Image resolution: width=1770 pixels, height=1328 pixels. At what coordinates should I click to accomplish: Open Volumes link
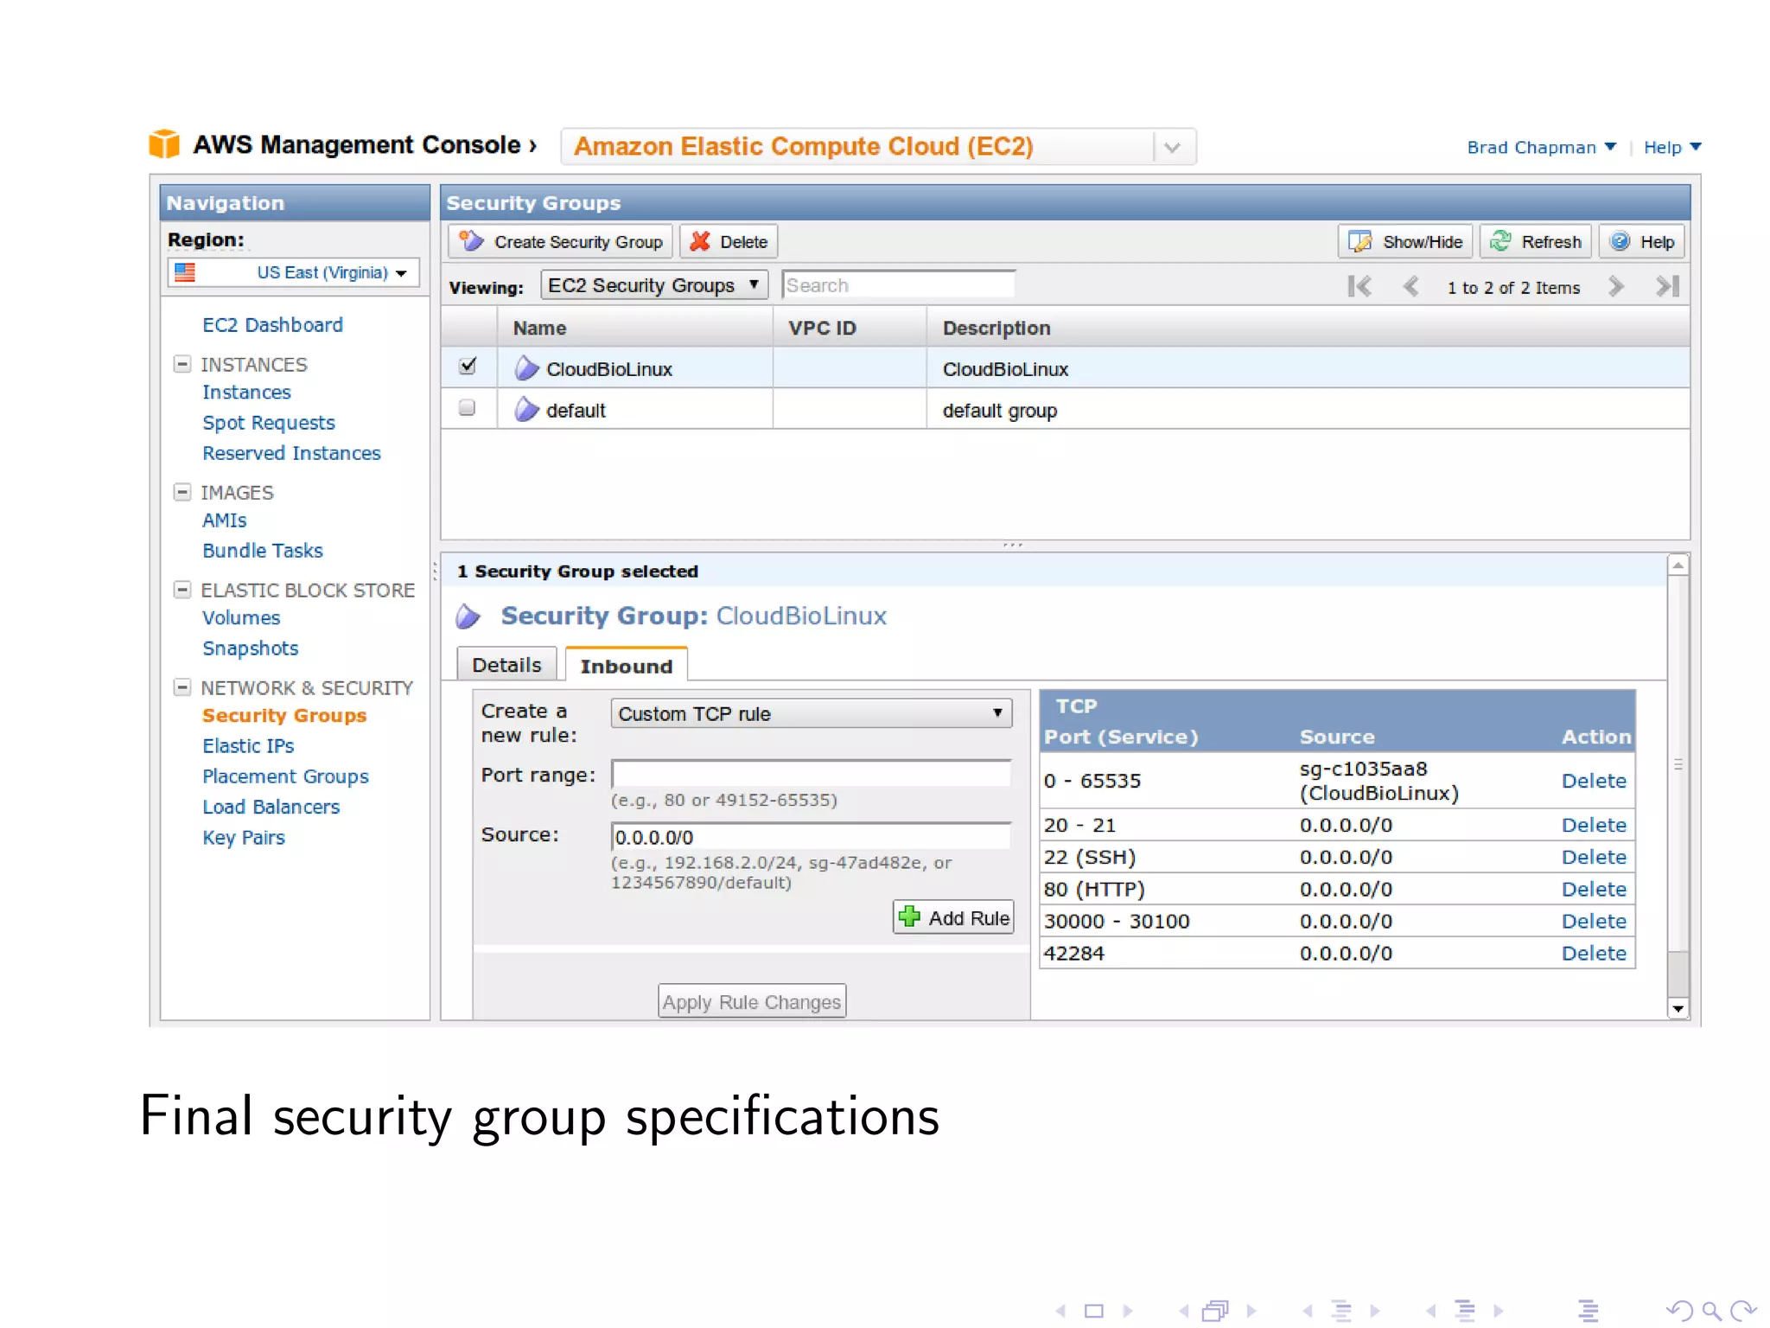click(x=241, y=618)
